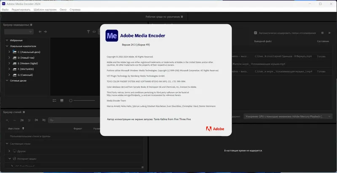Select the Пользовательские стили и группы row
Viewport: 337px width, 173px height.
[x=74, y=136]
